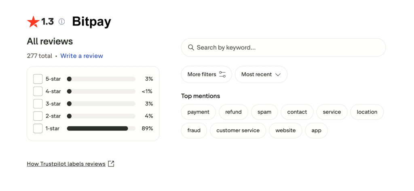Click the info icon beside the 1.3 rating

(61, 22)
